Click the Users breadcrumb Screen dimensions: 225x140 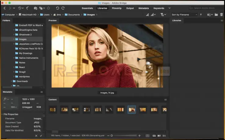(45, 15)
